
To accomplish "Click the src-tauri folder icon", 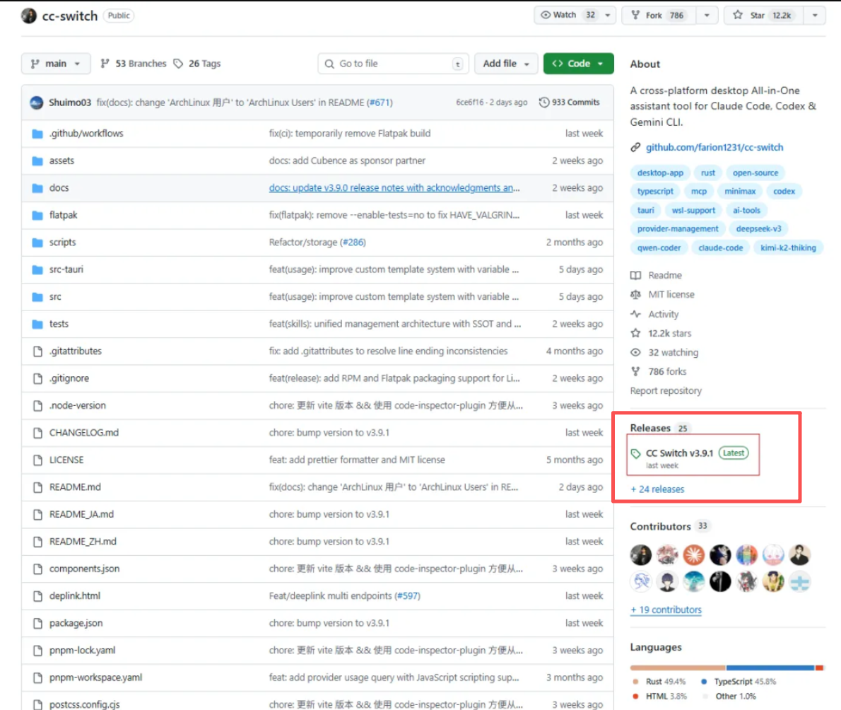I will click(x=37, y=269).
